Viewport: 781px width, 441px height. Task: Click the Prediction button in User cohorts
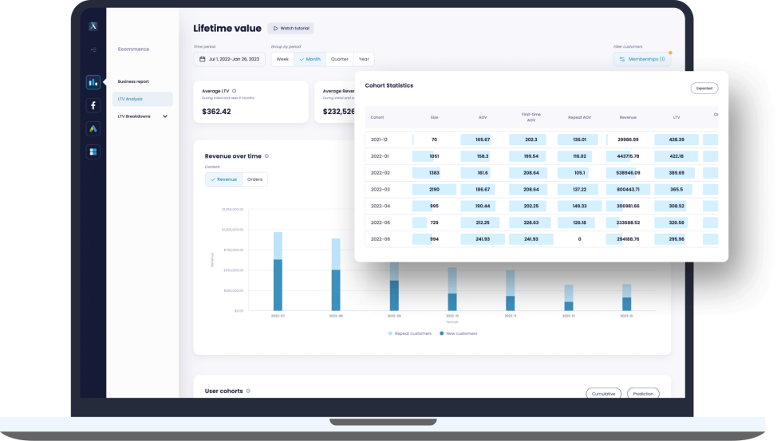(x=643, y=394)
